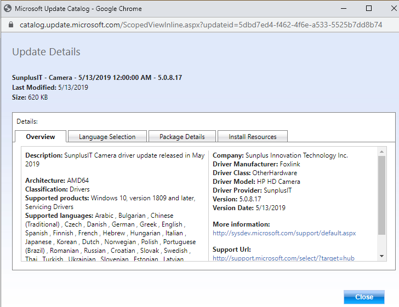The width and height of the screenshot is (399, 307).
Task: Click the scrollbar up arrow in details pane
Action: pos(381,152)
